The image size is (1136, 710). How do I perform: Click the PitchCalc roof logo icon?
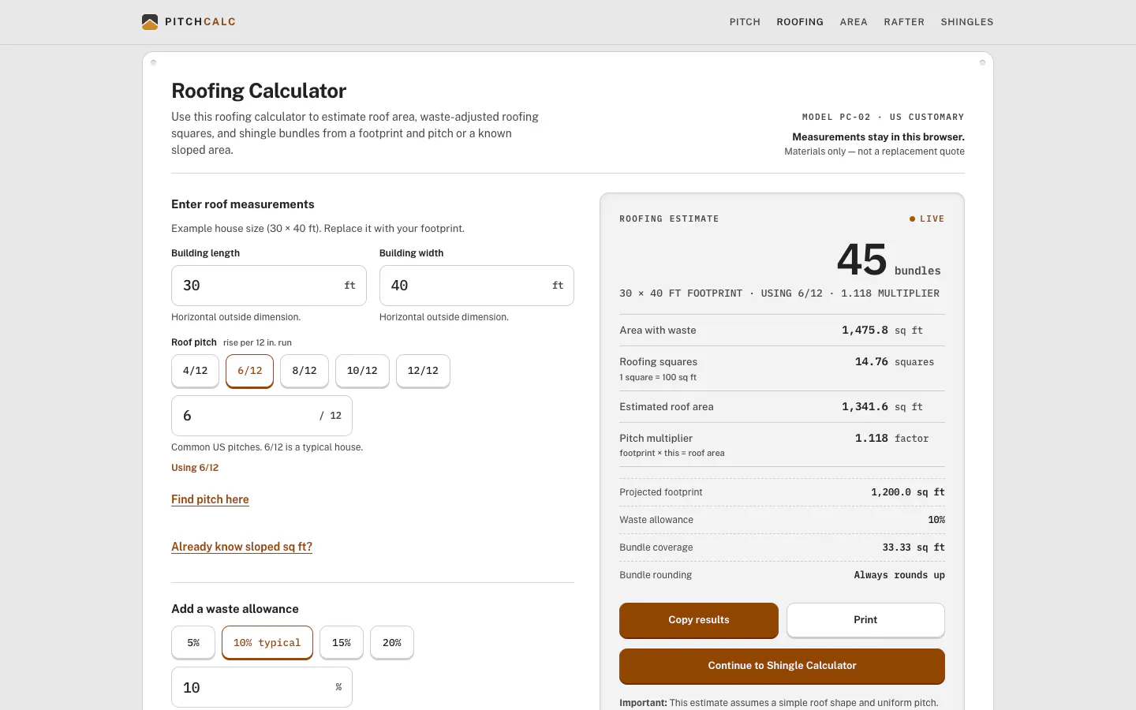150,22
